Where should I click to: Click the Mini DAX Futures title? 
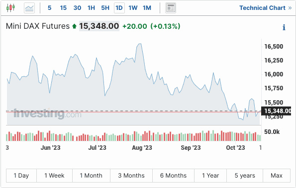38,26
